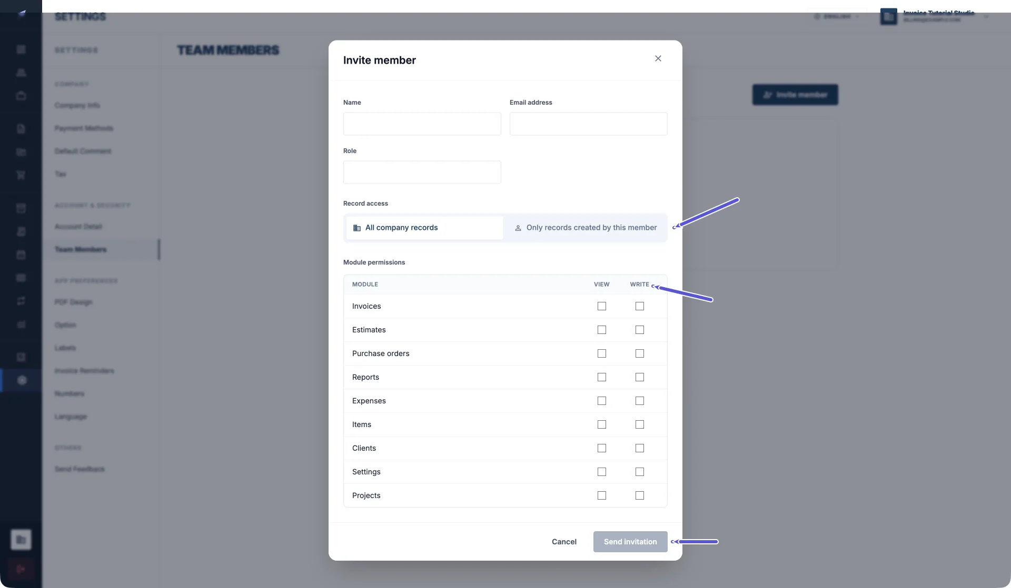Click the gear settings icon in the left sidebar
The image size is (1011, 588).
(21, 380)
